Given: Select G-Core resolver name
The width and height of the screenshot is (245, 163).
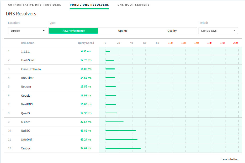Looking at the screenshot, I should click(26, 122).
